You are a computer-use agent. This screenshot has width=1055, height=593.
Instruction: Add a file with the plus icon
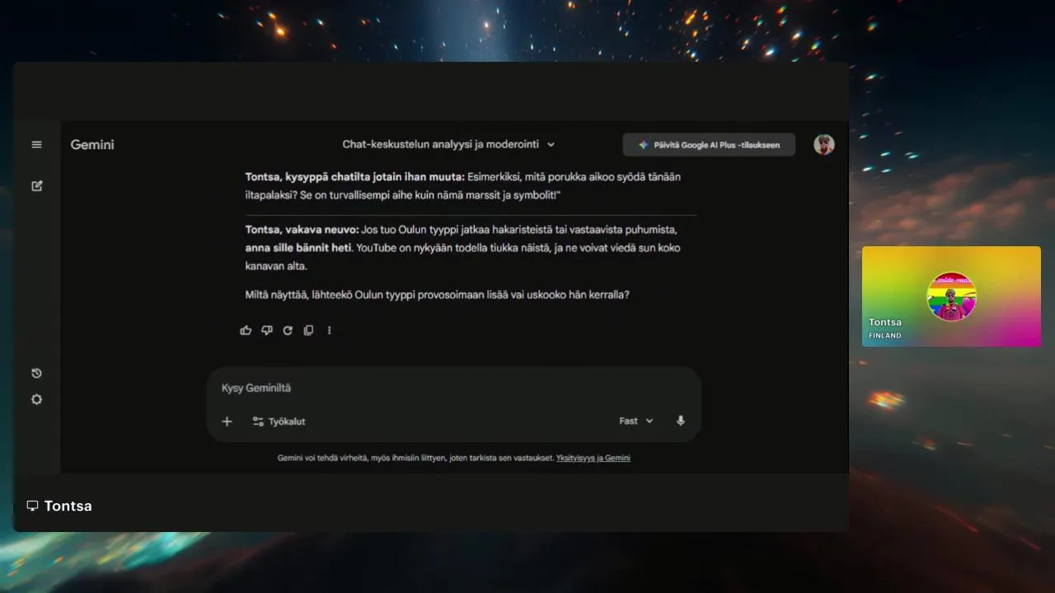(x=227, y=422)
